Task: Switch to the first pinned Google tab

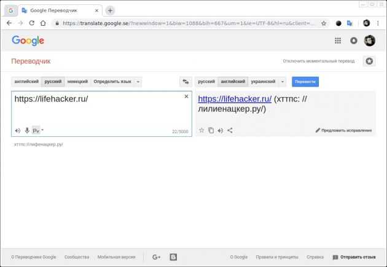Action: tap(10, 10)
